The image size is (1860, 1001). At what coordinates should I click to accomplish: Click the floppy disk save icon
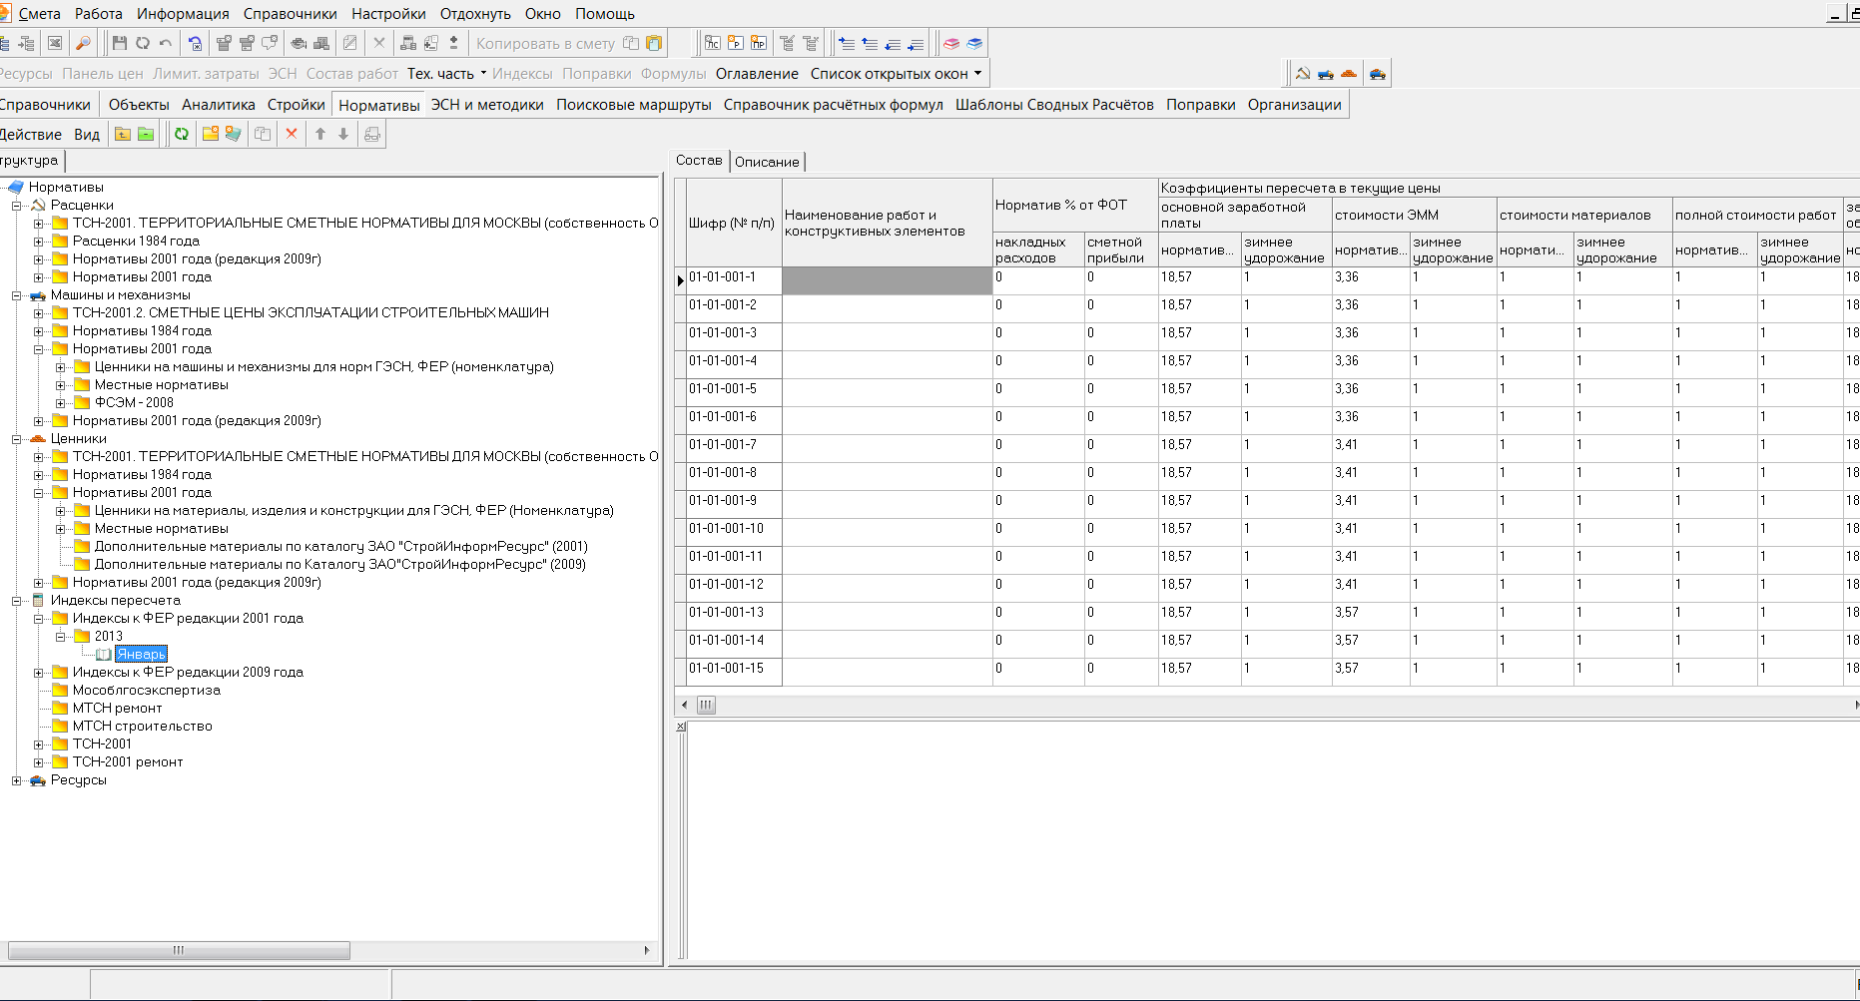pos(120,43)
